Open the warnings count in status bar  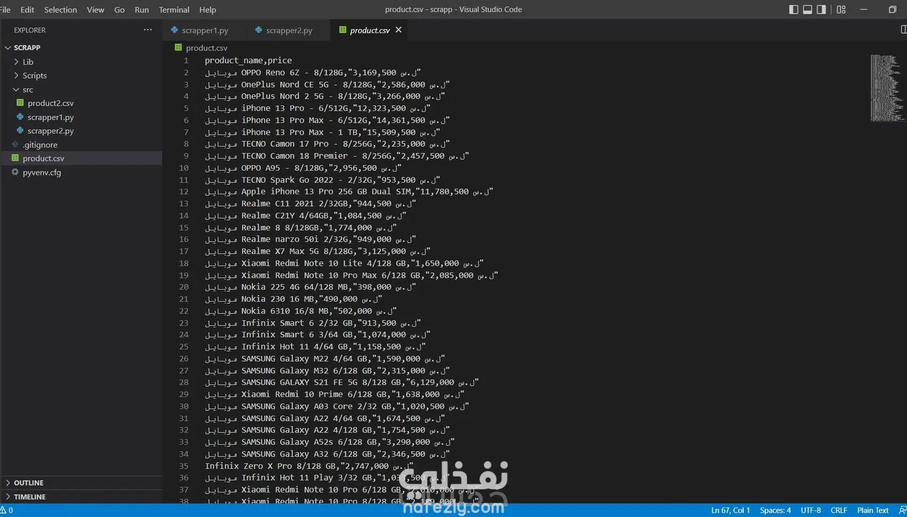6,511
